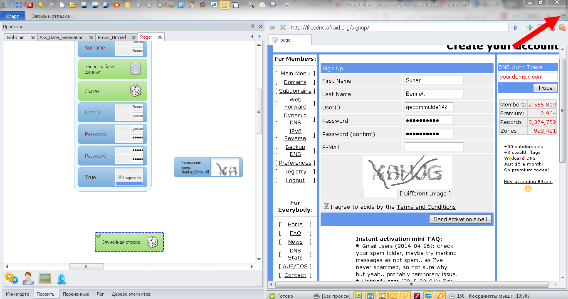Click the gray sphere icon in toolbar

point(273,5)
